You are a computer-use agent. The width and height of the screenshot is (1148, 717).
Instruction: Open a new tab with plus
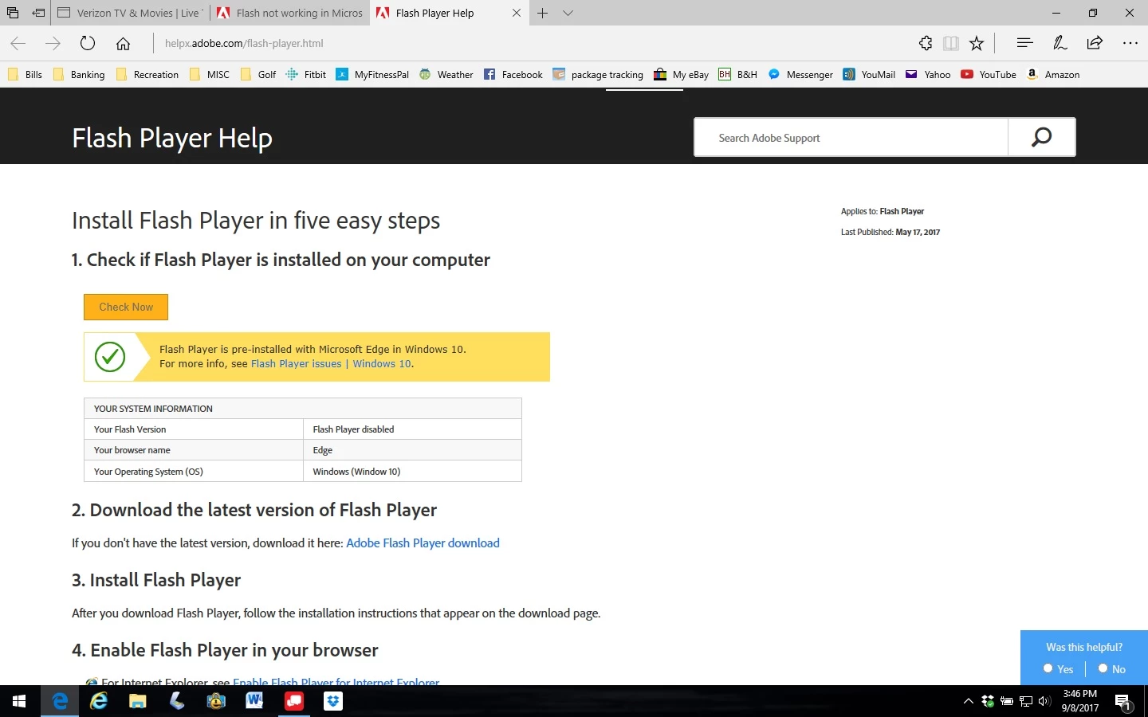point(542,13)
